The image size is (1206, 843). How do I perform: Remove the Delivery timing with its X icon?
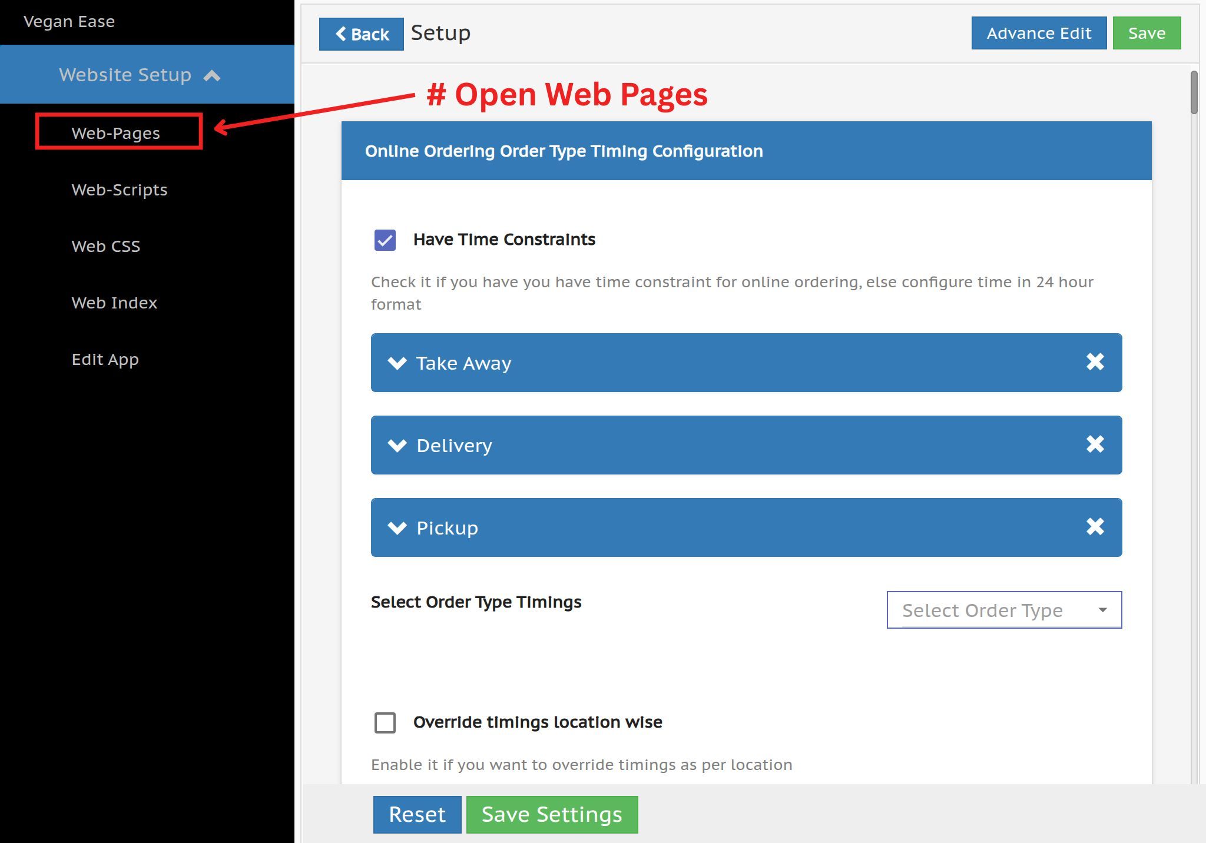[x=1095, y=444]
